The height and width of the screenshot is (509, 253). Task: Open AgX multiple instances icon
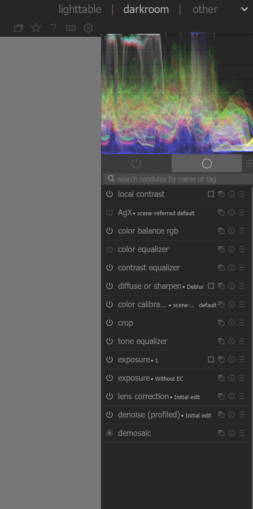(x=221, y=213)
